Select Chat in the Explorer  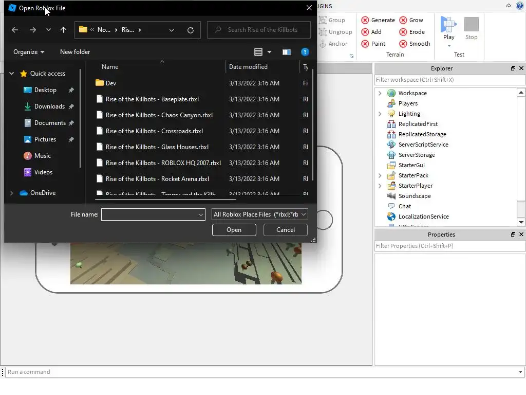pyautogui.click(x=404, y=206)
